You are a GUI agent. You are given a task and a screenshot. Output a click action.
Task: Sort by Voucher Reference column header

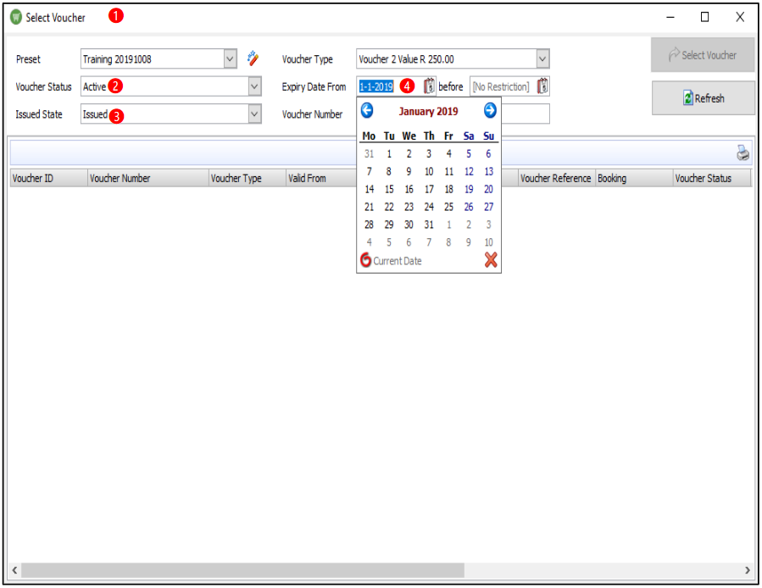point(556,178)
